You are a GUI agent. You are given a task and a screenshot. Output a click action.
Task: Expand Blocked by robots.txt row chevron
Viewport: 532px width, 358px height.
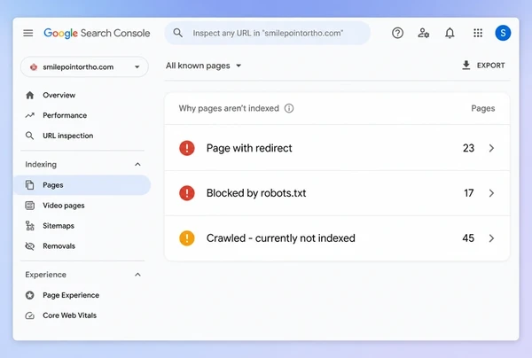(491, 193)
